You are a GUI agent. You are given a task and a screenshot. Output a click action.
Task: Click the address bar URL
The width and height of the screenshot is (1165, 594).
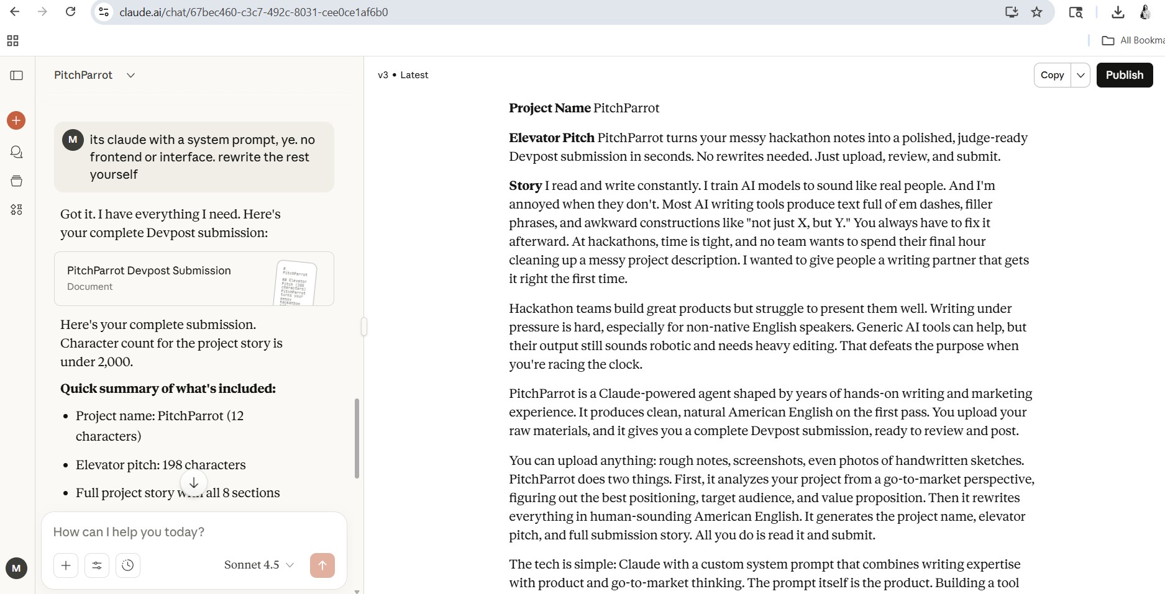[254, 12]
